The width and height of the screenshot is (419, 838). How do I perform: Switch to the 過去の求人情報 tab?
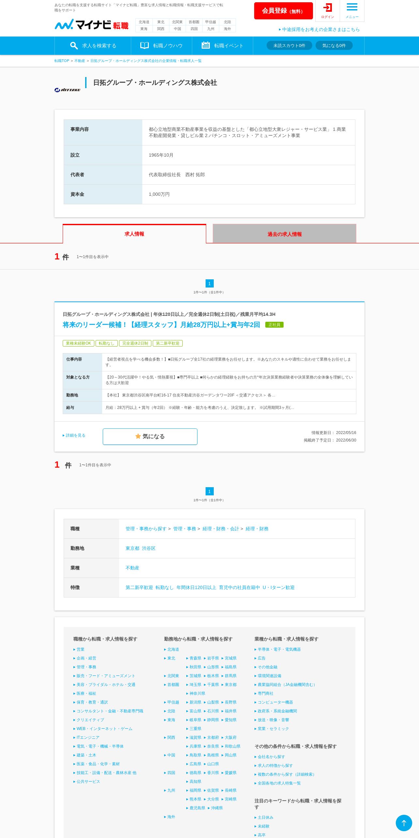(285, 234)
